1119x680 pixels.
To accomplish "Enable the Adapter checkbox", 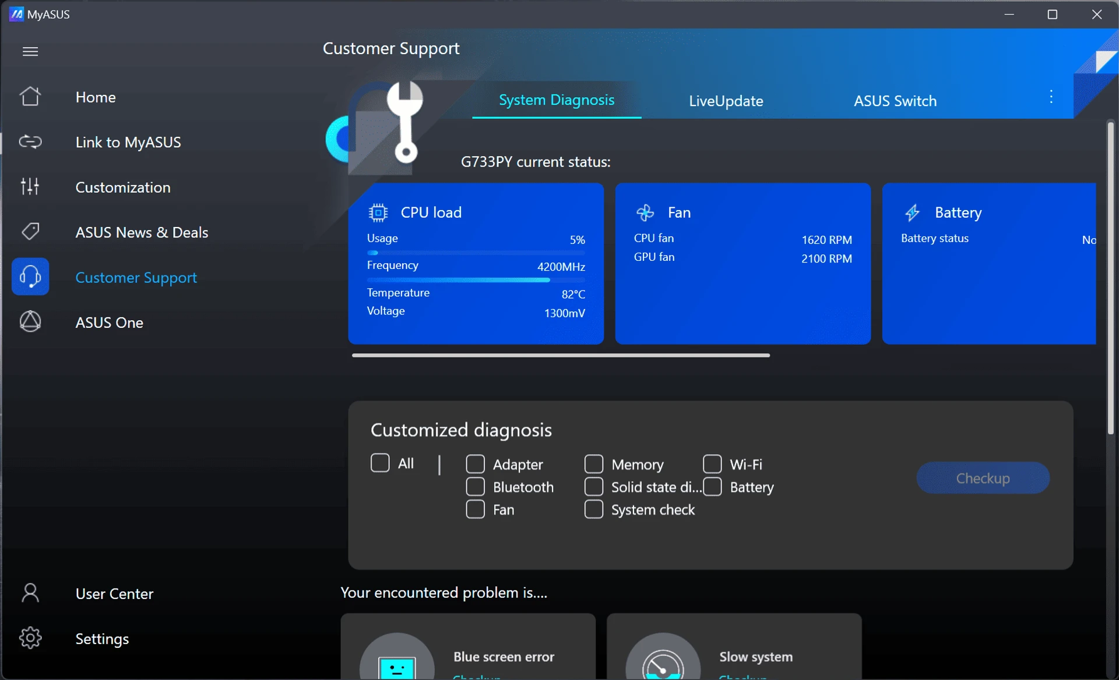I will click(475, 464).
